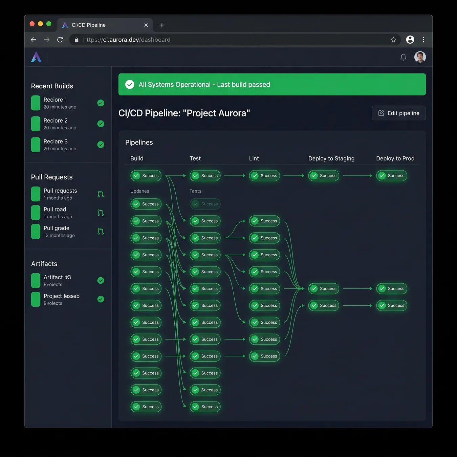Open the notifications bell
Screen dimensions: 457x457
point(403,57)
